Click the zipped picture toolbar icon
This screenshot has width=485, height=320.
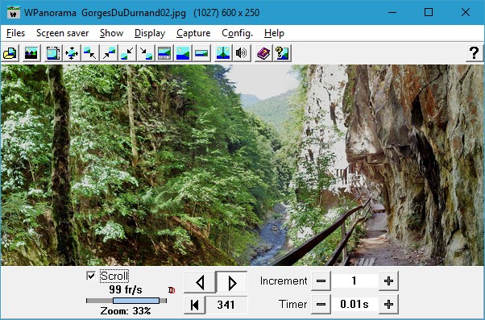tap(223, 53)
